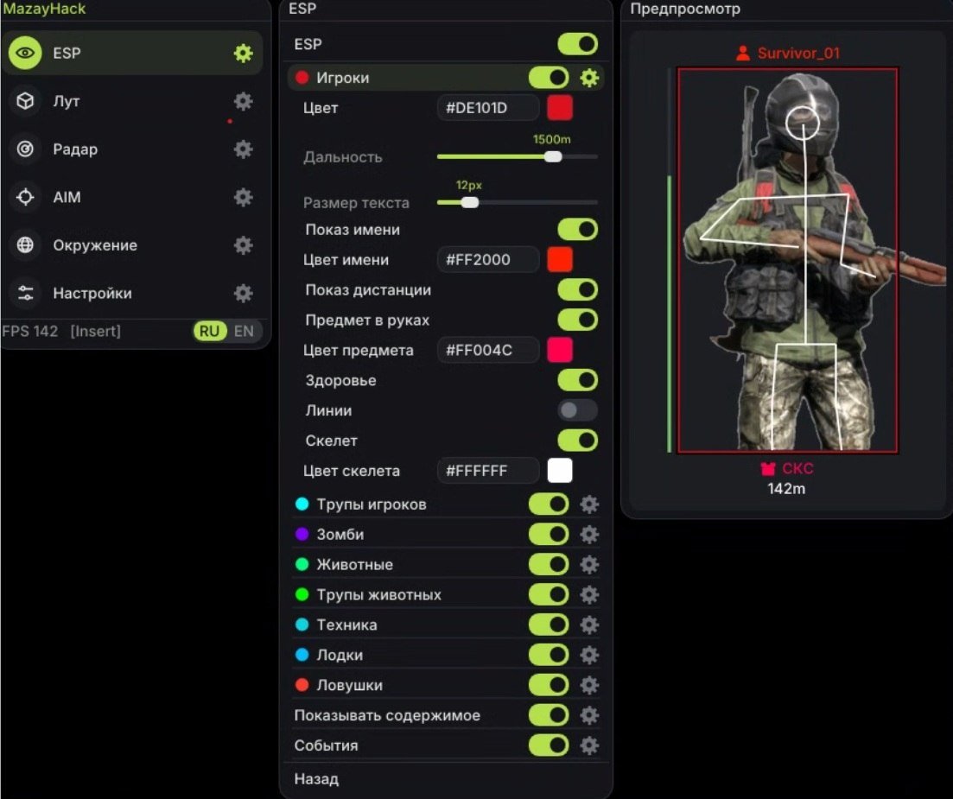
Task: Click the Цвет имени hex input field
Action: point(488,259)
